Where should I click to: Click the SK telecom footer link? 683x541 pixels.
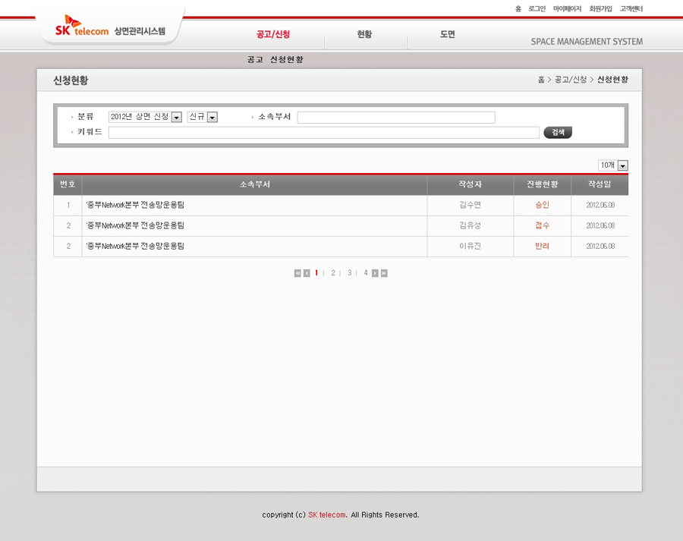pos(327,515)
